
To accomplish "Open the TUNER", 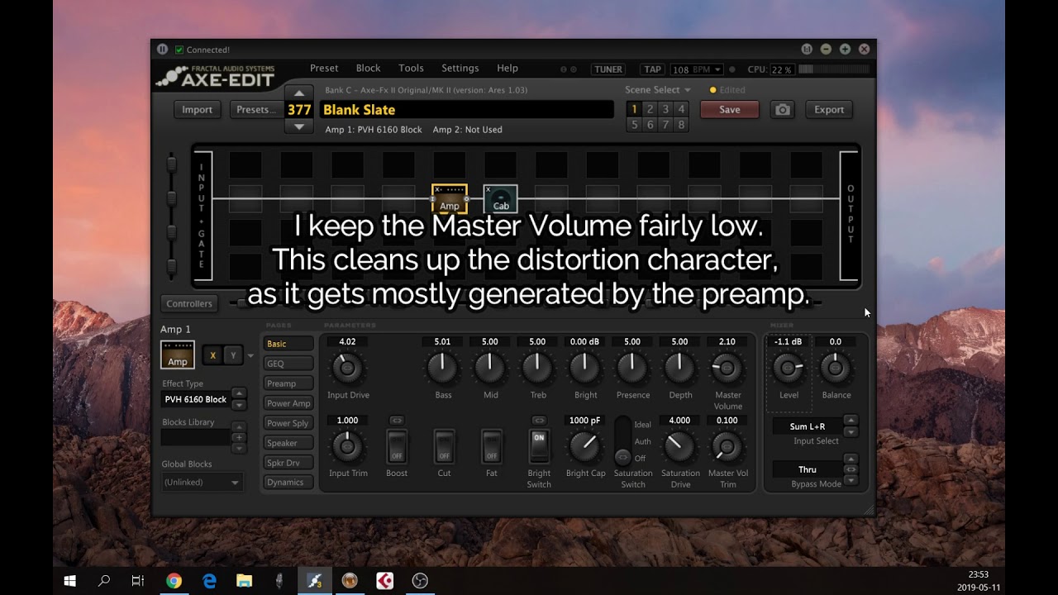I will (x=608, y=69).
